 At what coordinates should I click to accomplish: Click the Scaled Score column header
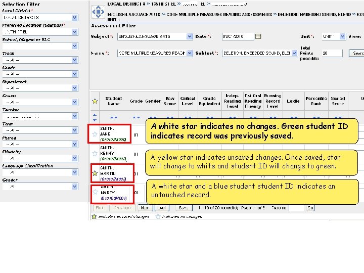(338, 101)
